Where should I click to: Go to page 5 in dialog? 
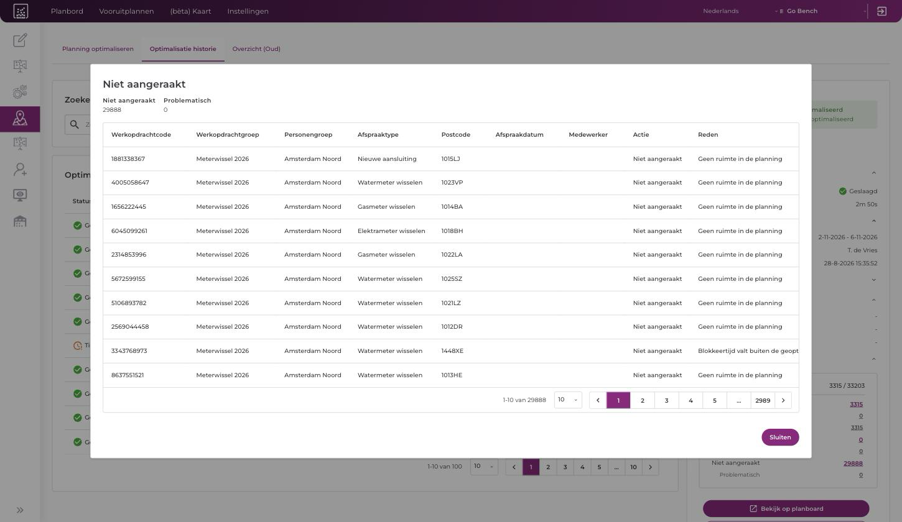(x=715, y=400)
